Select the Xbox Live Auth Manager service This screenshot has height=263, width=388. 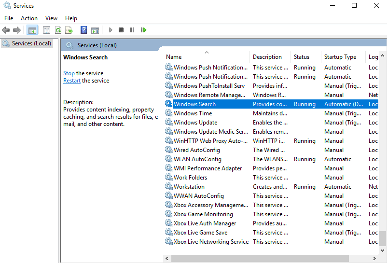[271, 223]
